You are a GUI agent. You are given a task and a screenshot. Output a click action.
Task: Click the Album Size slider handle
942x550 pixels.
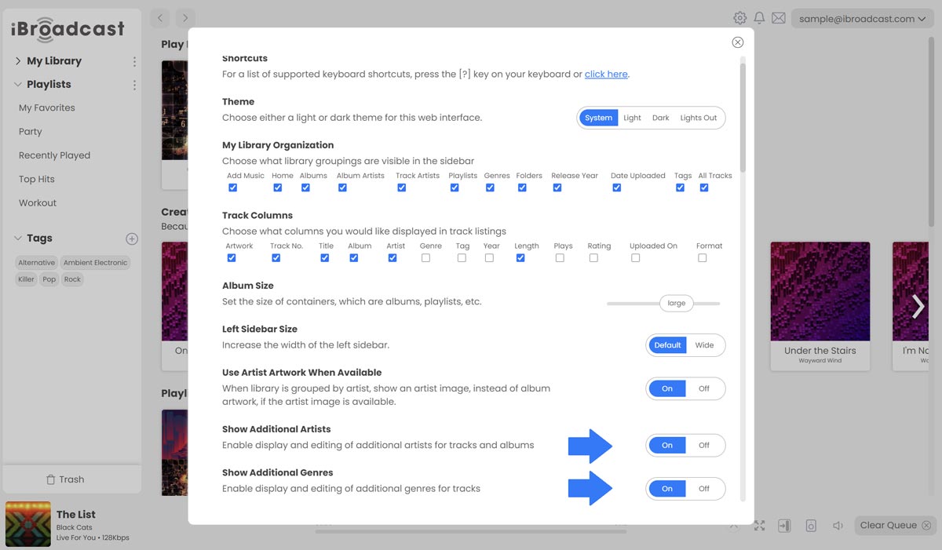tap(676, 303)
